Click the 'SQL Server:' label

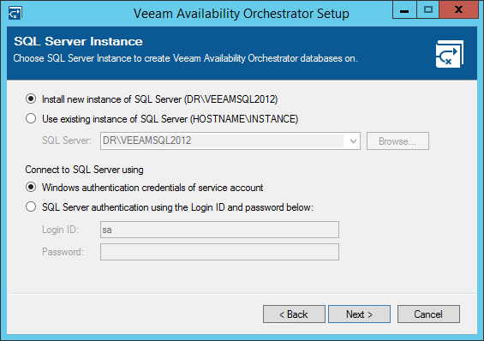(x=67, y=141)
